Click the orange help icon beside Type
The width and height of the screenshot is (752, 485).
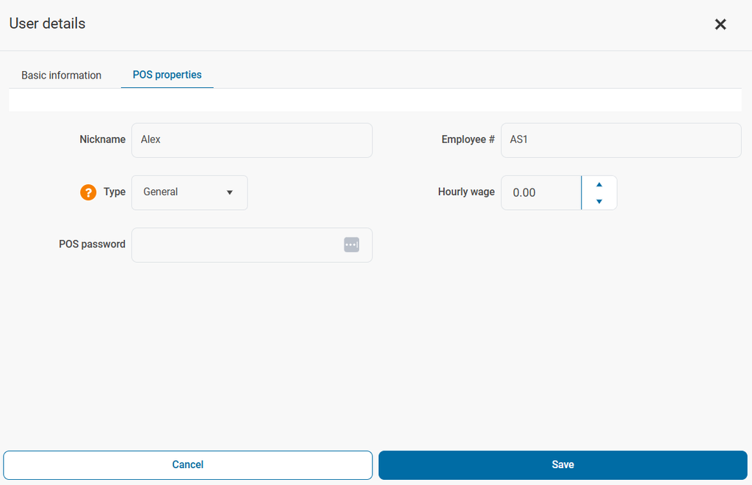pos(88,192)
